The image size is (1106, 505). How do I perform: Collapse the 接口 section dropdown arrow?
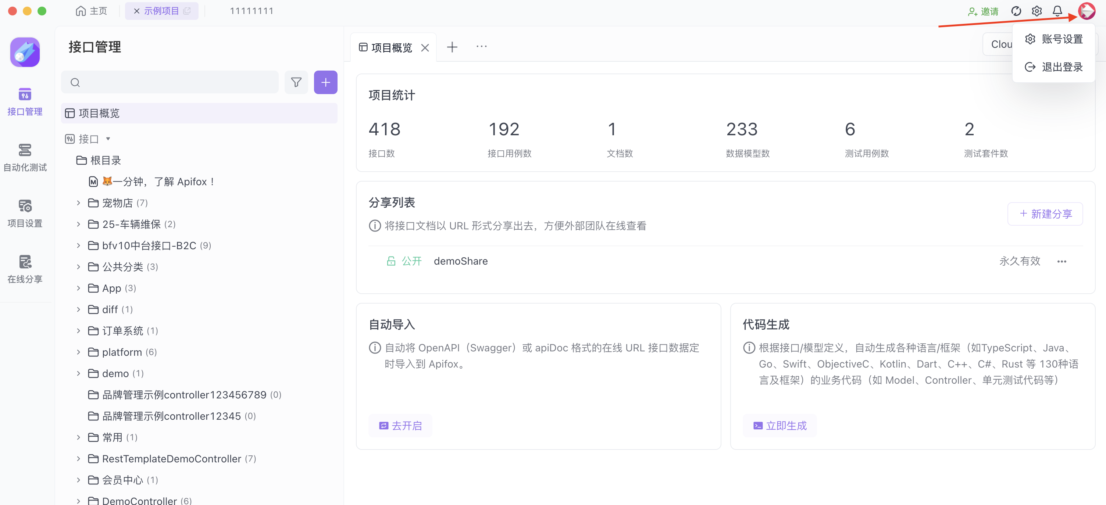point(108,139)
